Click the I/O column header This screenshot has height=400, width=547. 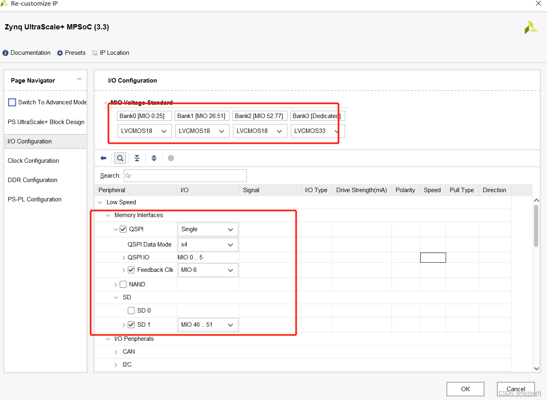208,190
